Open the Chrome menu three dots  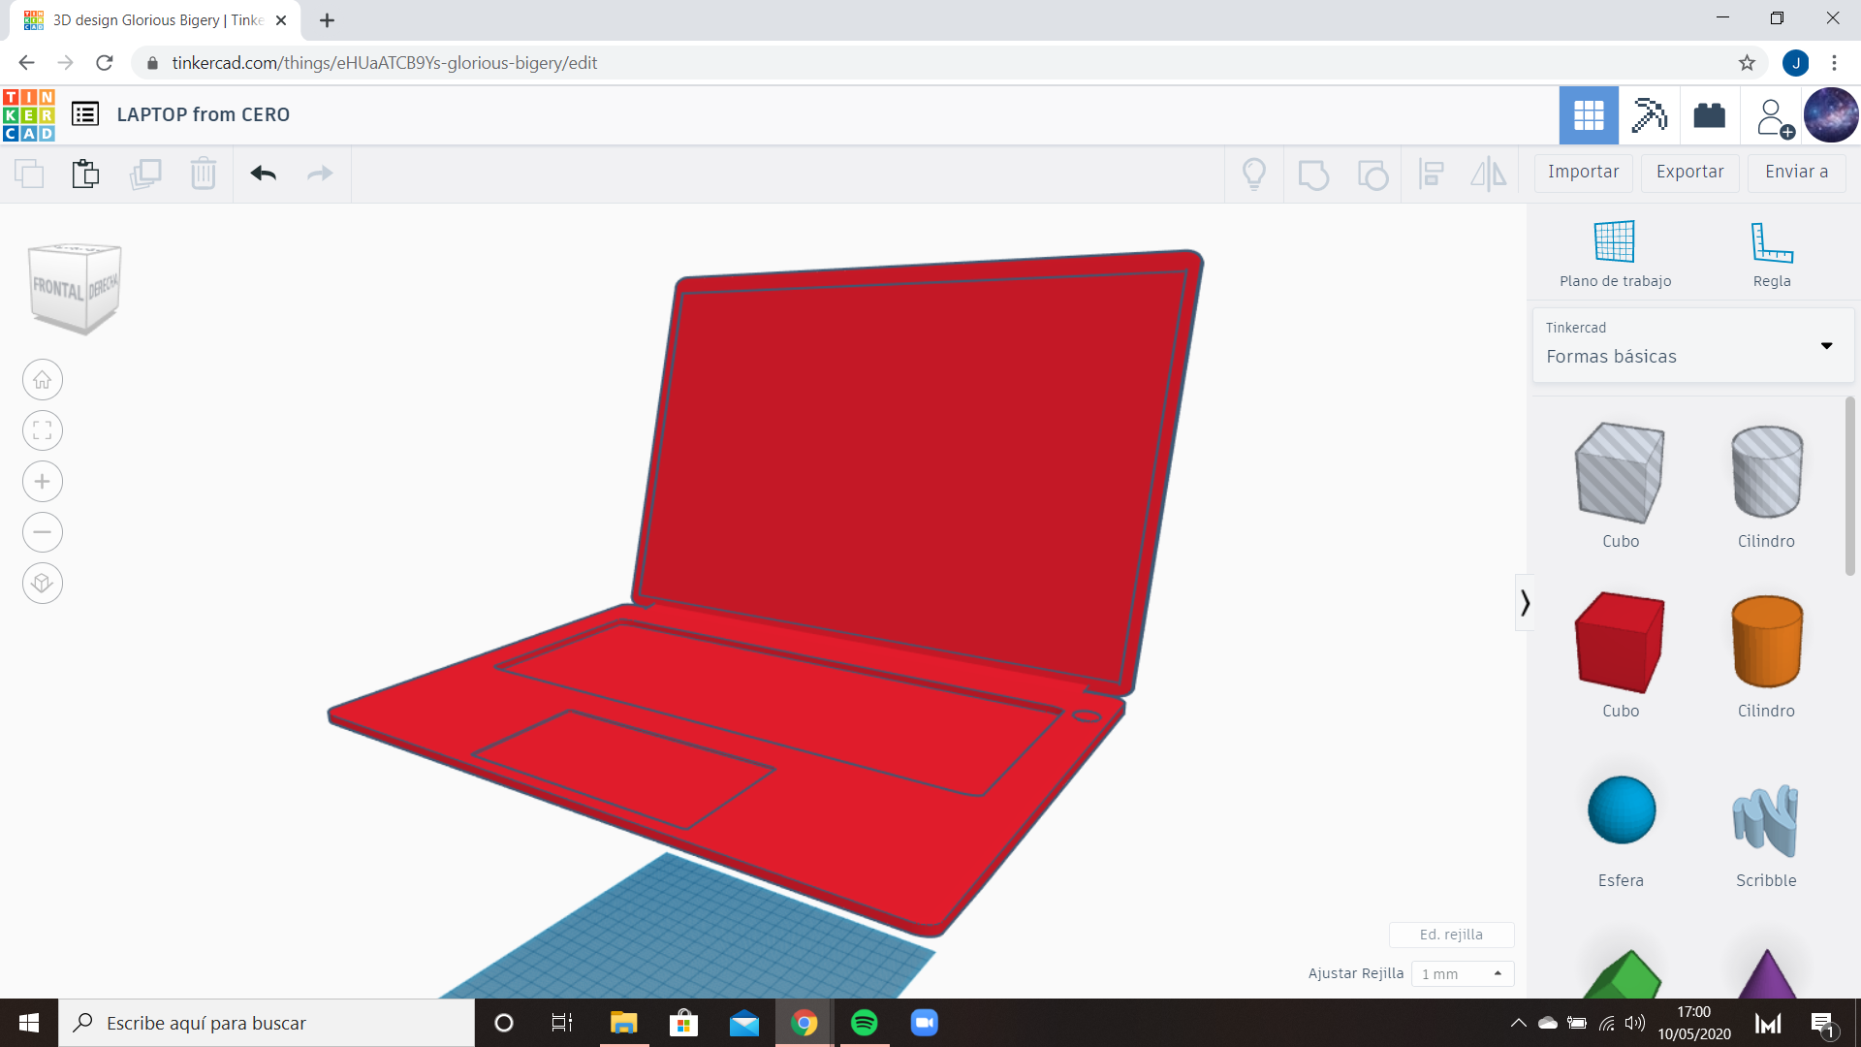coord(1834,63)
